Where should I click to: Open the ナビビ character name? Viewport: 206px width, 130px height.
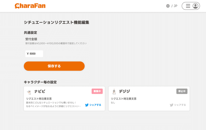[x=40, y=91]
